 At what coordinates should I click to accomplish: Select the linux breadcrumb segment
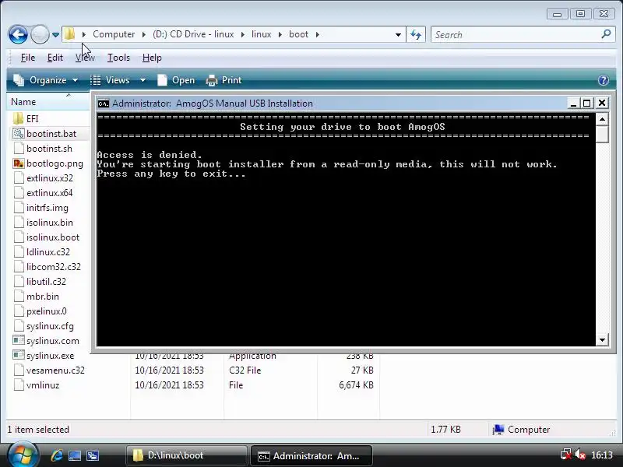pyautogui.click(x=261, y=34)
